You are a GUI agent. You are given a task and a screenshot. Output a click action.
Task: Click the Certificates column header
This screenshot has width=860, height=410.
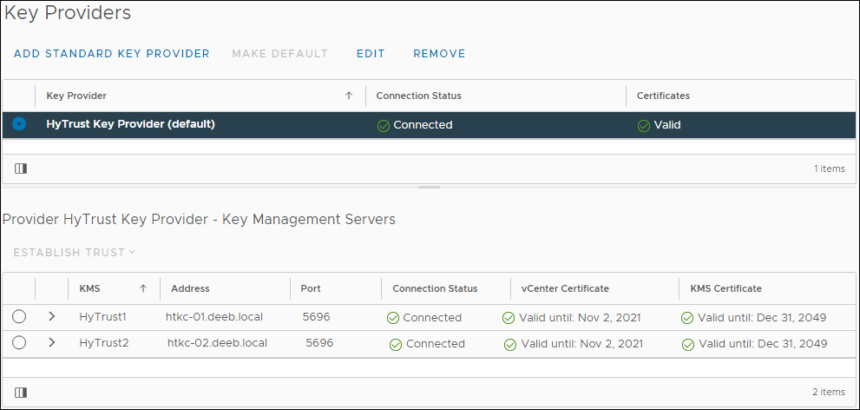tap(663, 96)
